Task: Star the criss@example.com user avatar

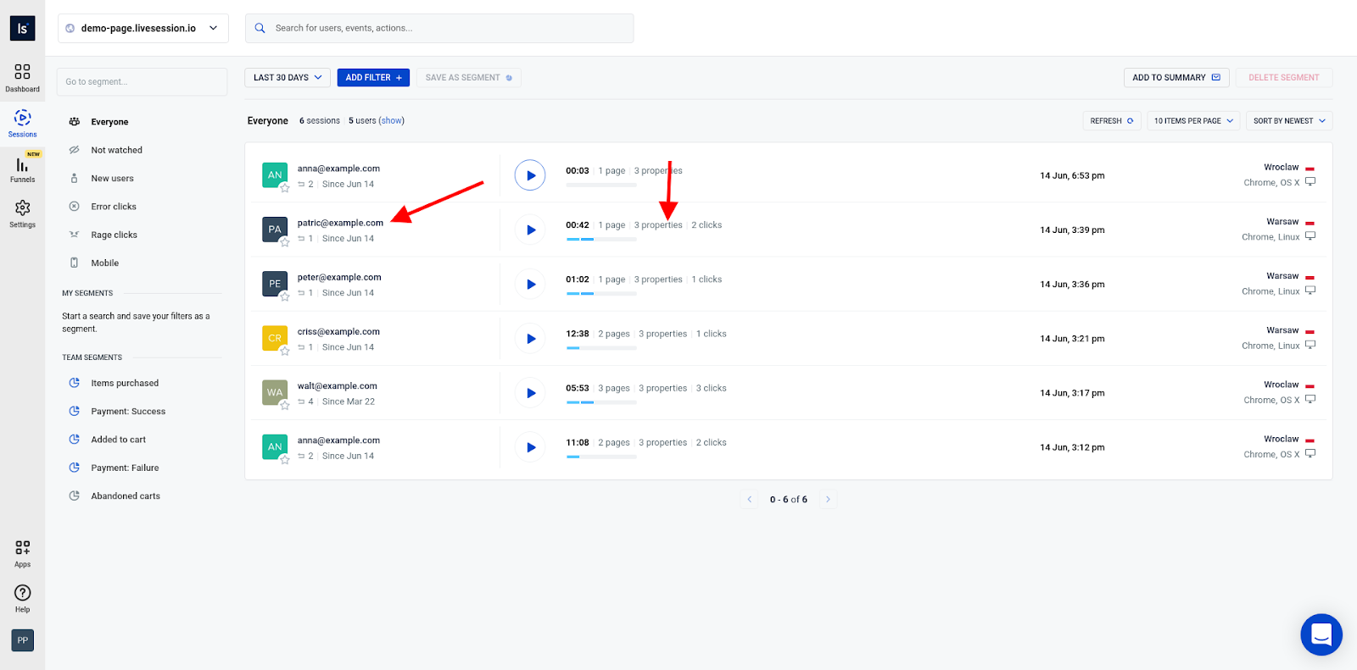Action: [x=285, y=351]
